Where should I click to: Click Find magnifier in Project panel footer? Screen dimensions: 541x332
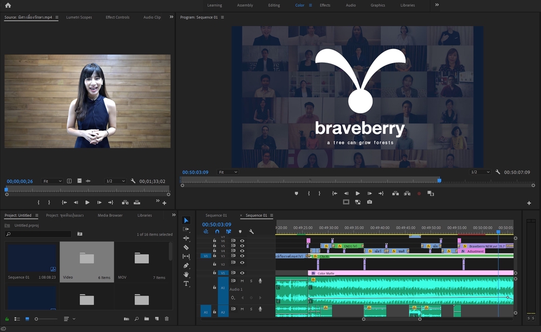(136, 318)
